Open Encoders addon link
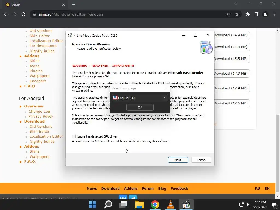Image resolution: width=280 pixels, height=210 pixels. point(38,81)
